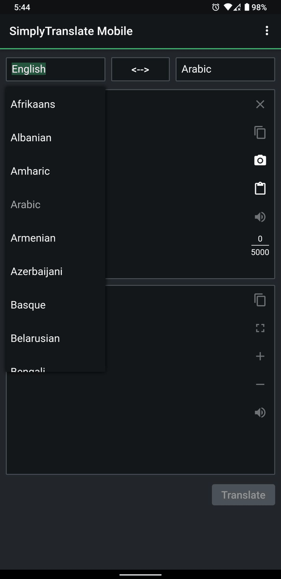The height and width of the screenshot is (579, 281).
Task: Open the target language dropdown showing Arabic
Action: (x=225, y=69)
